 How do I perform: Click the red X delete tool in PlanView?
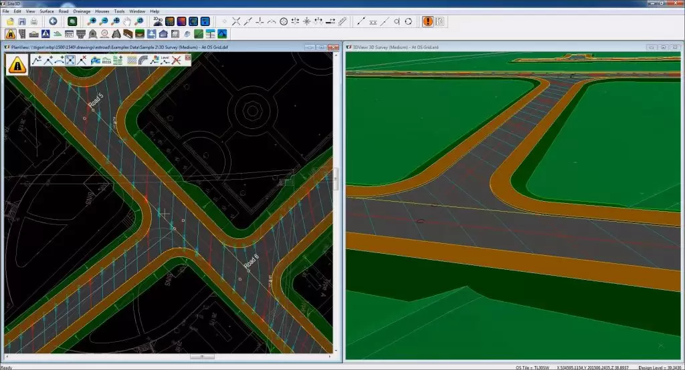[x=177, y=60]
